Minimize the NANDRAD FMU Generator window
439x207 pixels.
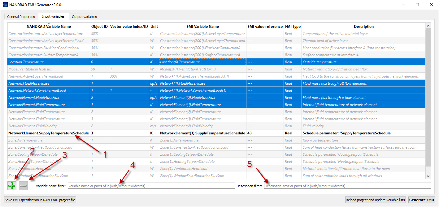point(403,5)
